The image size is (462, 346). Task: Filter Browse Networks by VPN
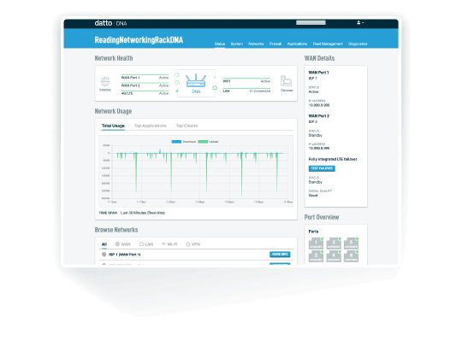click(x=193, y=244)
